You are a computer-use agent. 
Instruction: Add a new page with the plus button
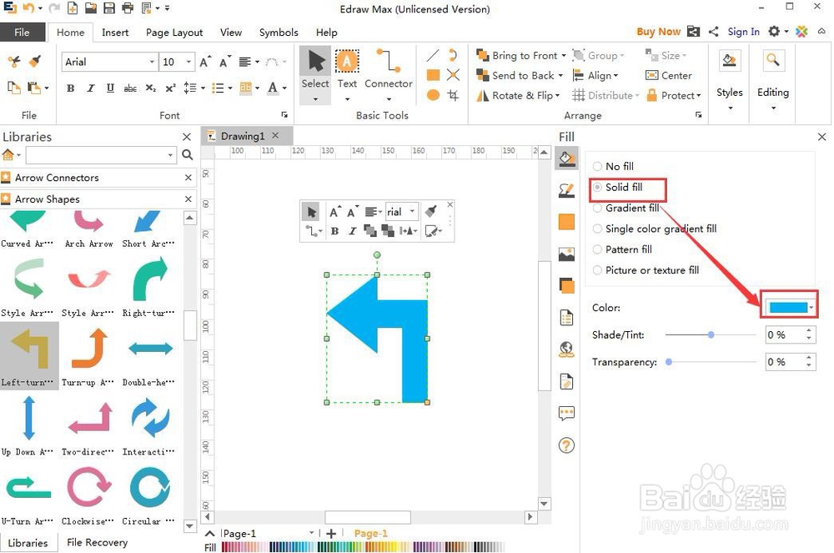point(331,533)
